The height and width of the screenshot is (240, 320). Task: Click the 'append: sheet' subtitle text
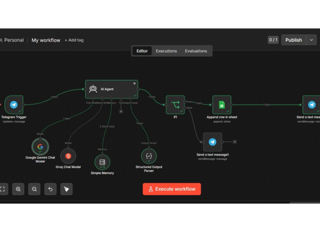(222, 122)
